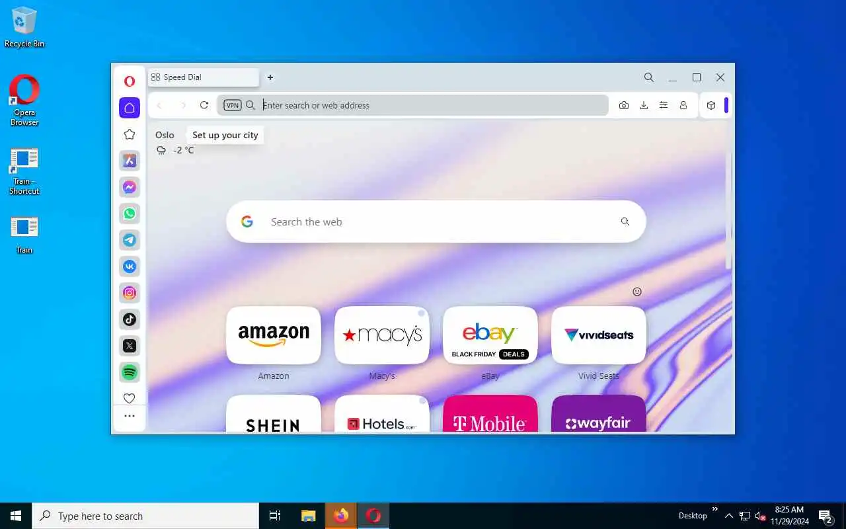846x529 pixels.
Task: Go to the Home start page sidebar icon
Action: click(130, 108)
